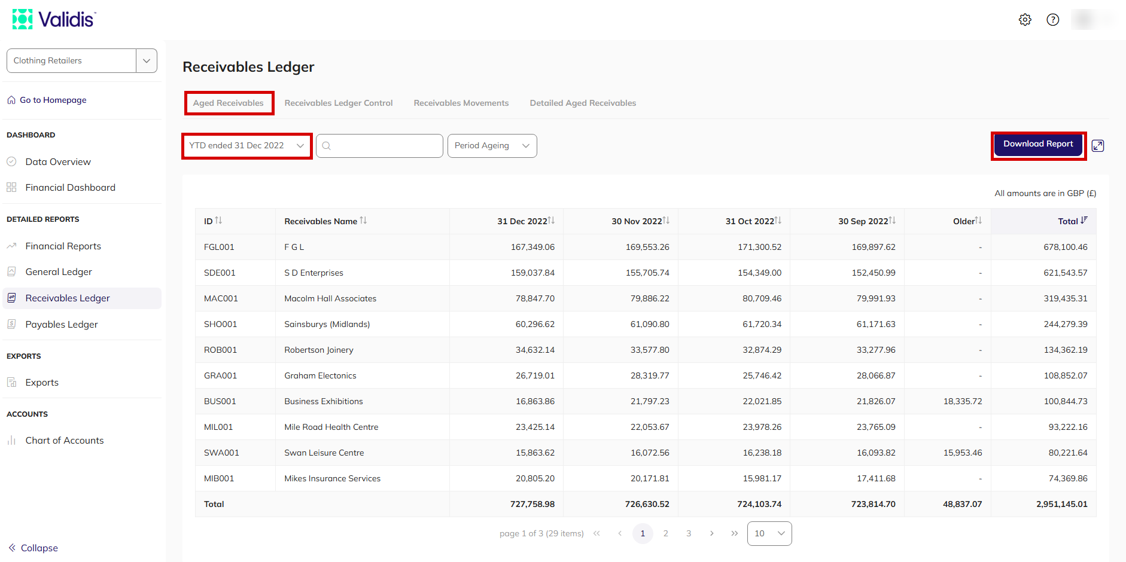Expand the YTD ended 31 Dec 2022 dropdown
The width and height of the screenshot is (1126, 562).
pos(246,146)
